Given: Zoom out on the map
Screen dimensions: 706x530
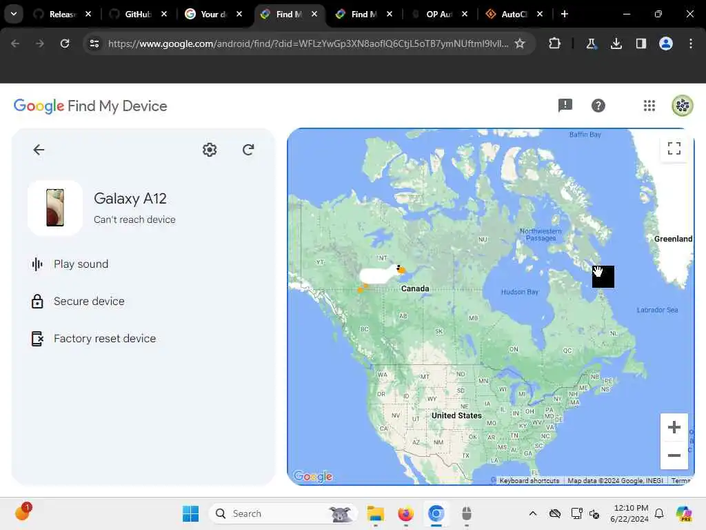Looking at the screenshot, I should click(674, 455).
